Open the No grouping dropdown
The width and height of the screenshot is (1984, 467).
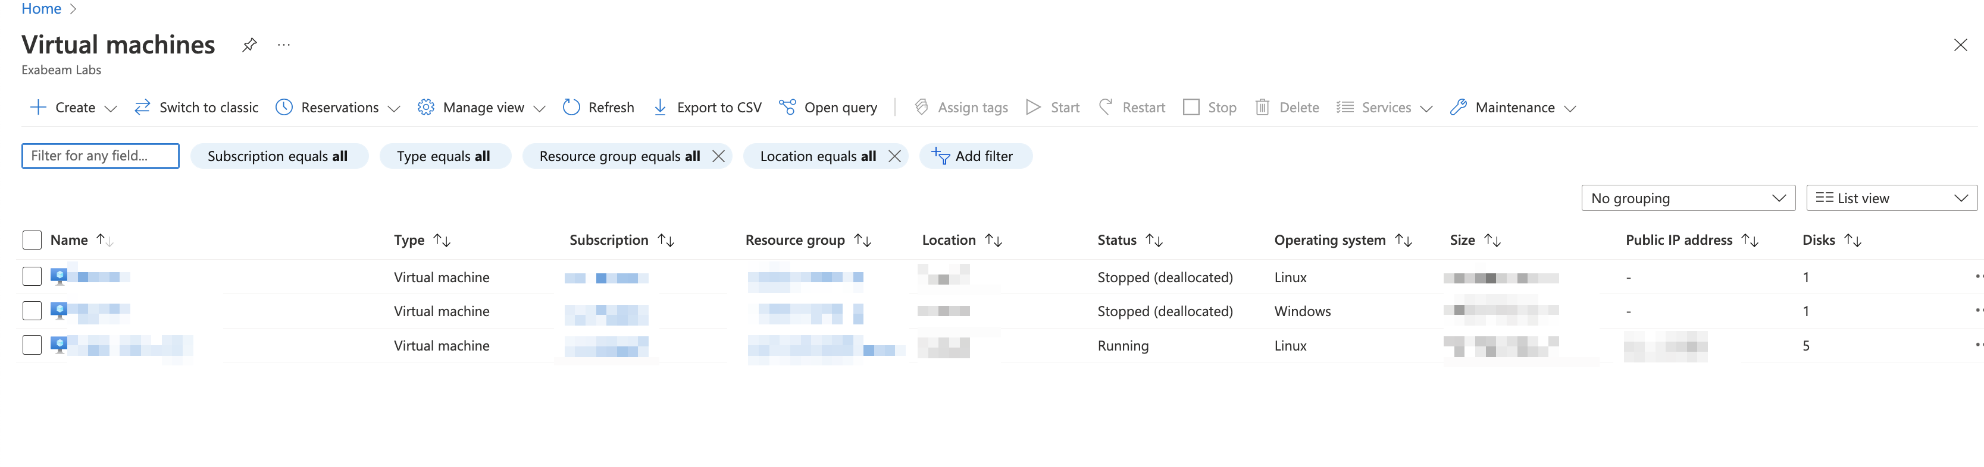click(x=1688, y=198)
